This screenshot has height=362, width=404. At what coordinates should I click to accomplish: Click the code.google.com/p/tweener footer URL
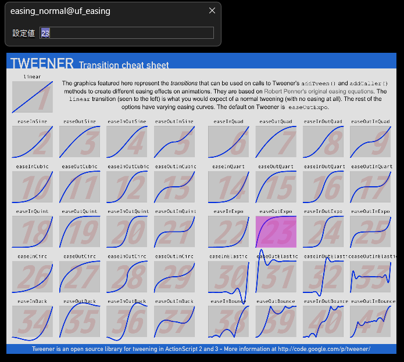coord(324,349)
